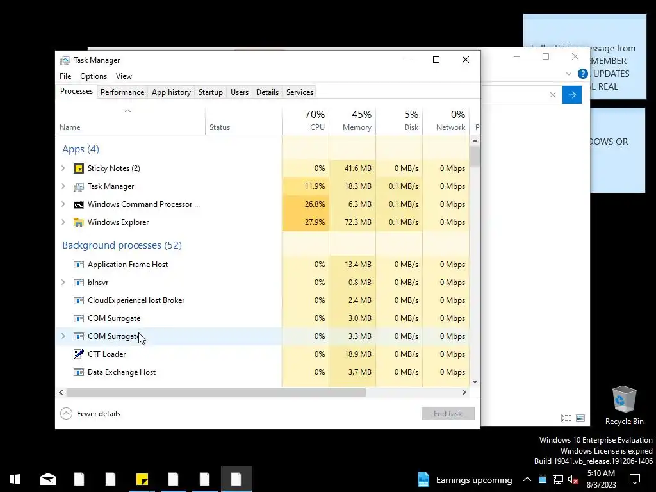Expand the ribbon chevron in back window
Image resolution: width=656 pixels, height=492 pixels.
569,74
